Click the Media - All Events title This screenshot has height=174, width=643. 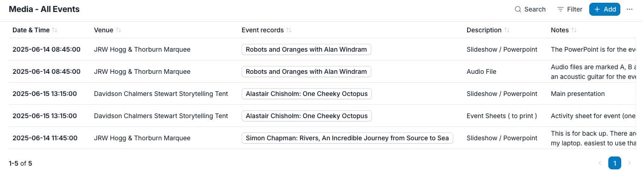(44, 9)
